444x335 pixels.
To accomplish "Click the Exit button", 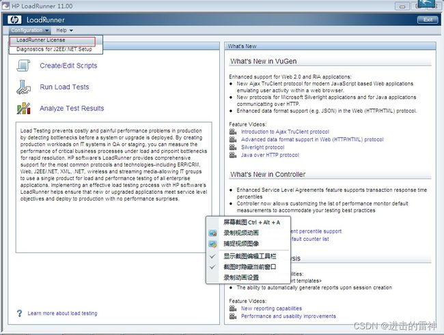I will pyautogui.click(x=428, y=20).
